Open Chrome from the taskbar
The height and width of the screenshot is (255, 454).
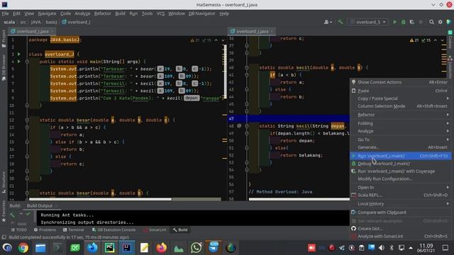coord(23,248)
